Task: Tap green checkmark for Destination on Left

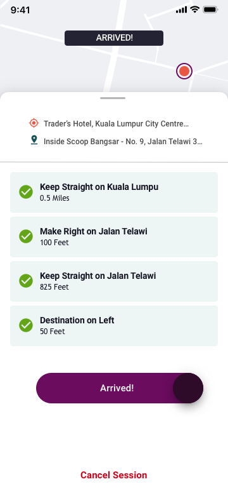Action: coord(26,325)
